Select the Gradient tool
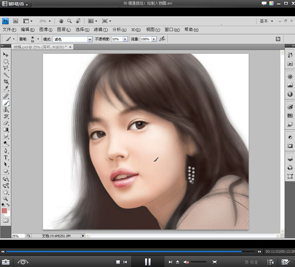295x267 pixels. point(5,129)
